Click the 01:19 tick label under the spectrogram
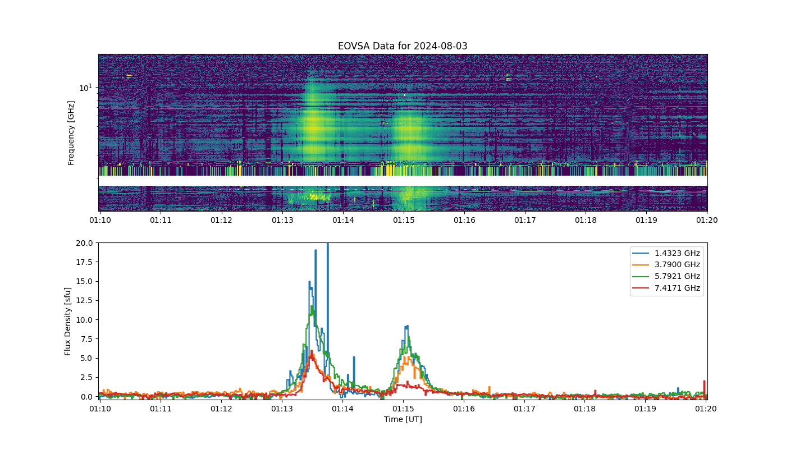The height and width of the screenshot is (449, 786). pos(646,220)
